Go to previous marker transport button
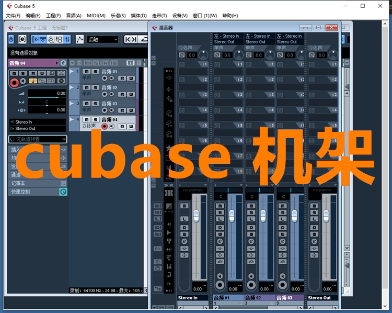Viewport: 392px width, 313px height. point(128,39)
